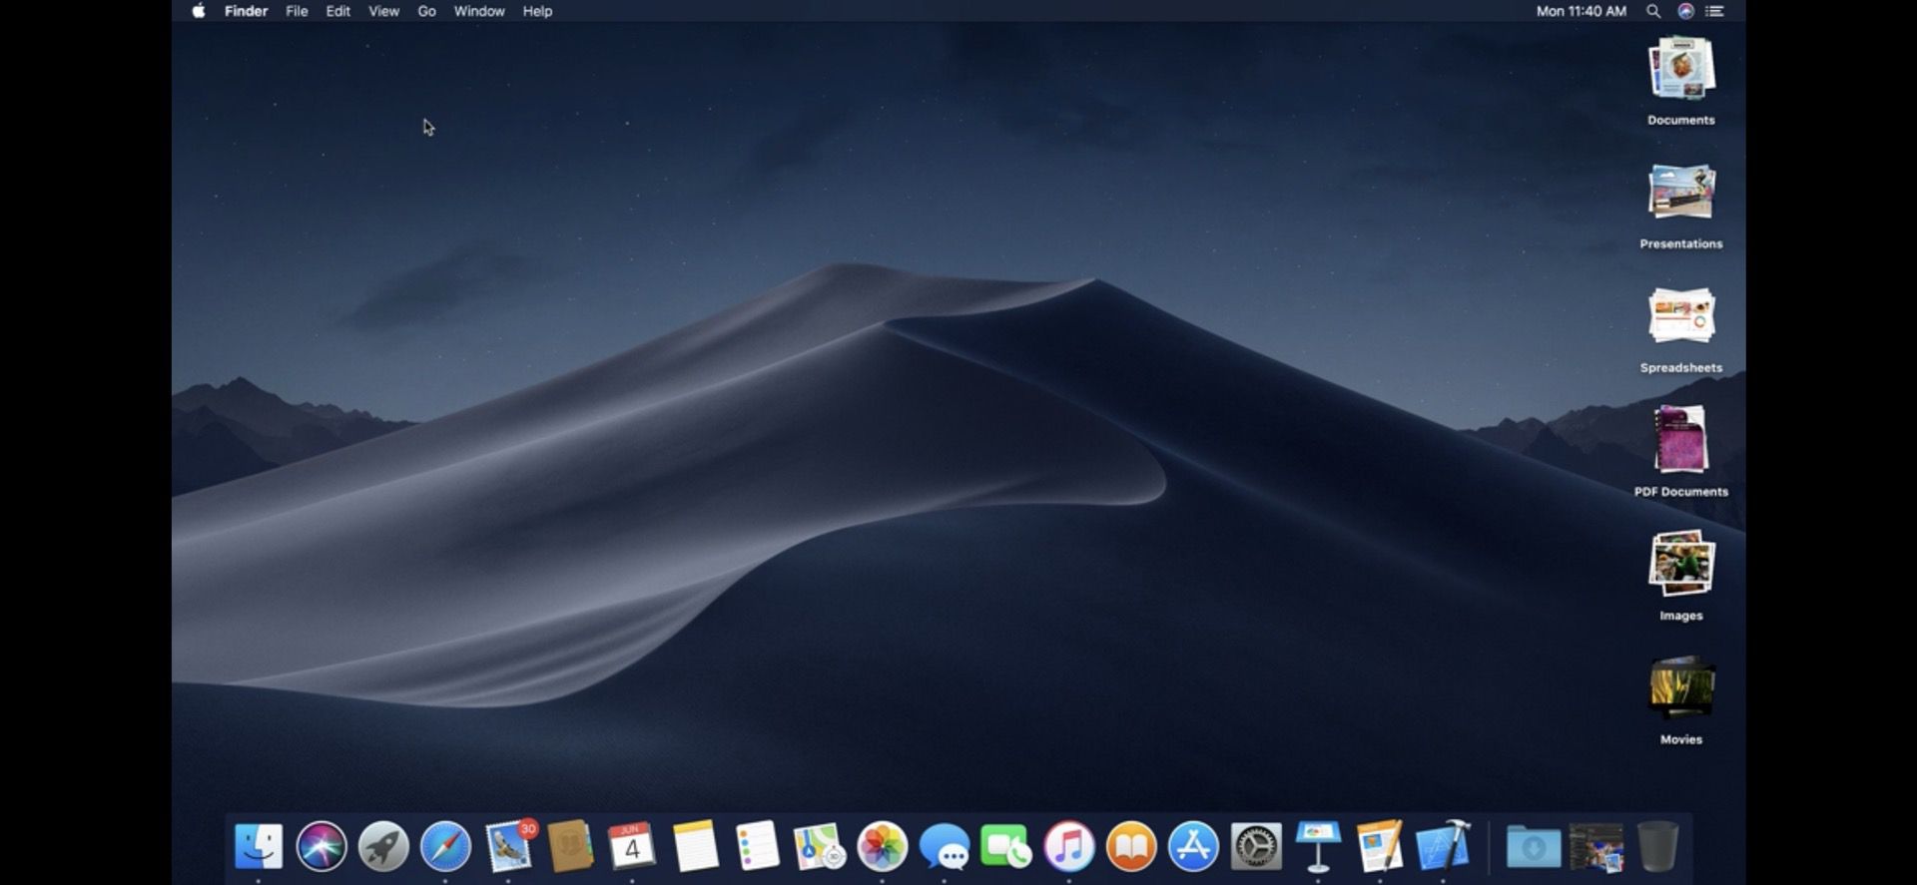Image resolution: width=1917 pixels, height=885 pixels.
Task: Open the Trash in dock
Action: coord(1658,846)
